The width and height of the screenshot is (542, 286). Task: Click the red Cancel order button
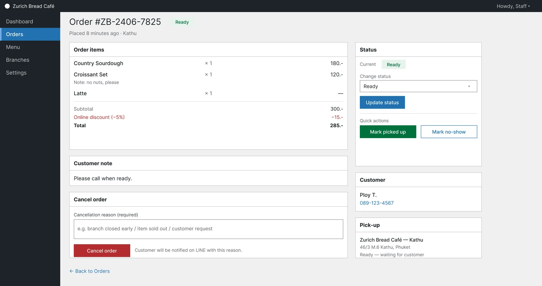[x=102, y=251]
